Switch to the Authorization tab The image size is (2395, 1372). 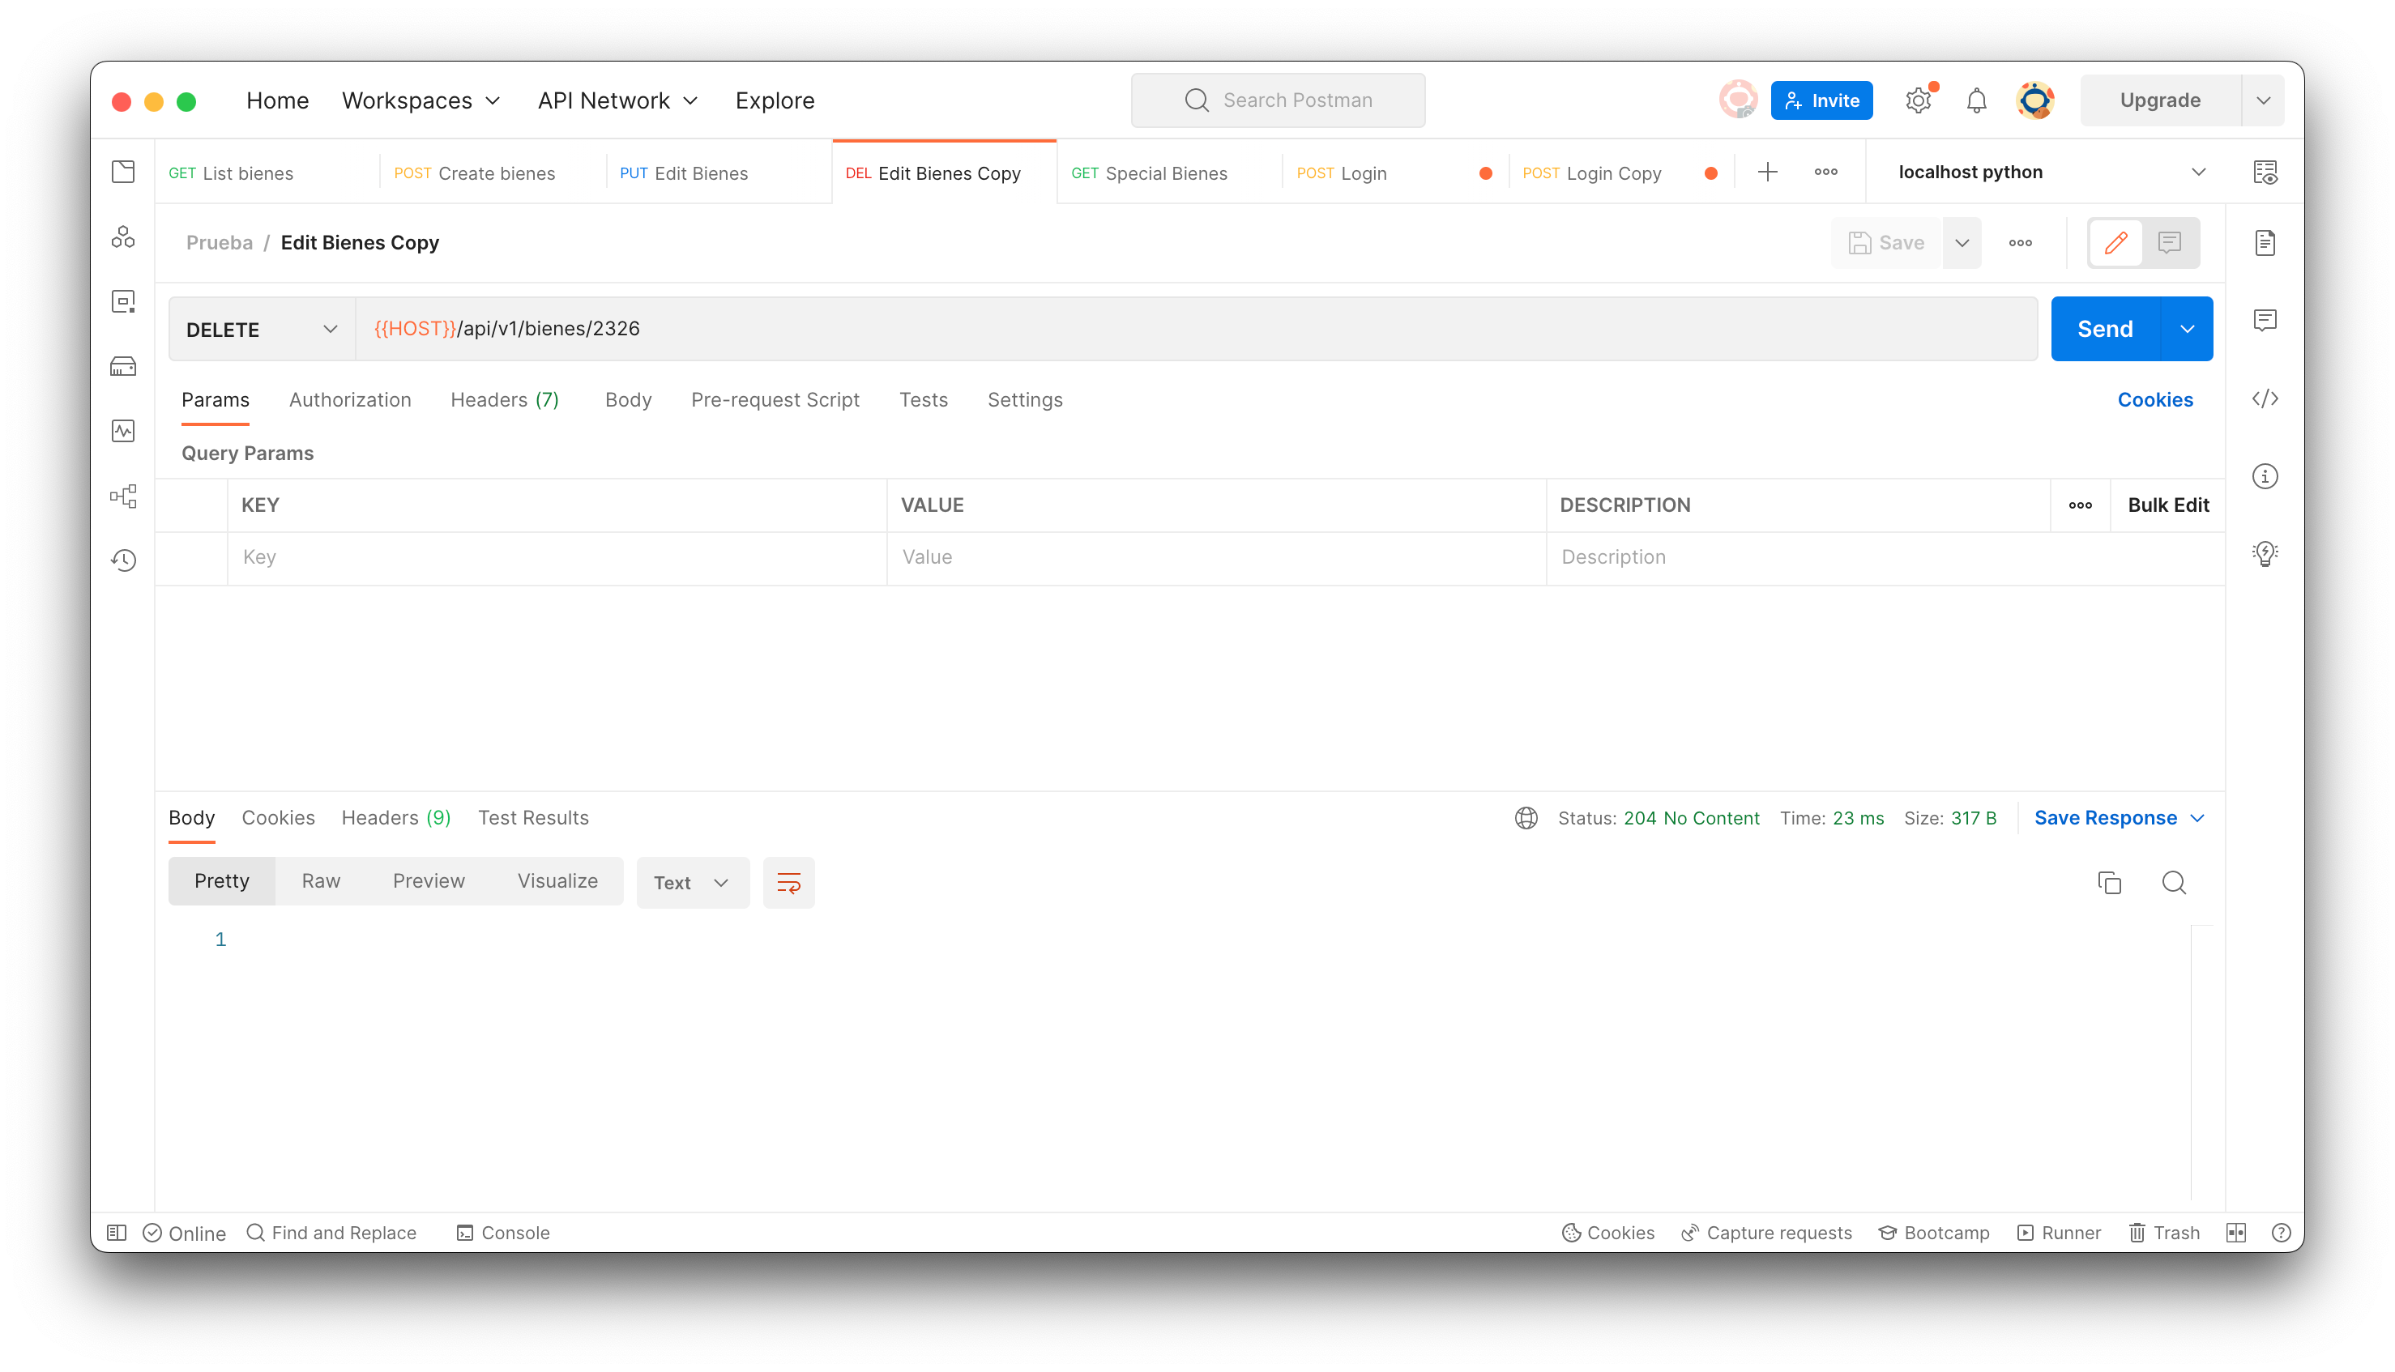click(350, 399)
